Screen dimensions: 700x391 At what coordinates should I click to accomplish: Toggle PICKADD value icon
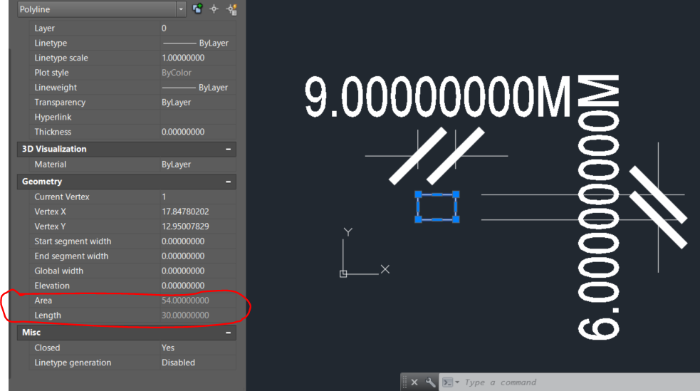point(197,9)
